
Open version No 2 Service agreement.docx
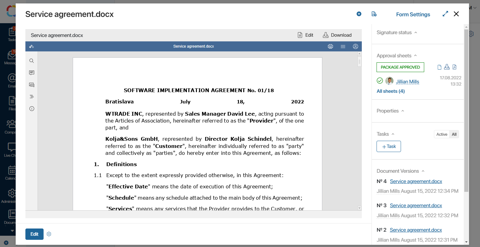[416, 230]
